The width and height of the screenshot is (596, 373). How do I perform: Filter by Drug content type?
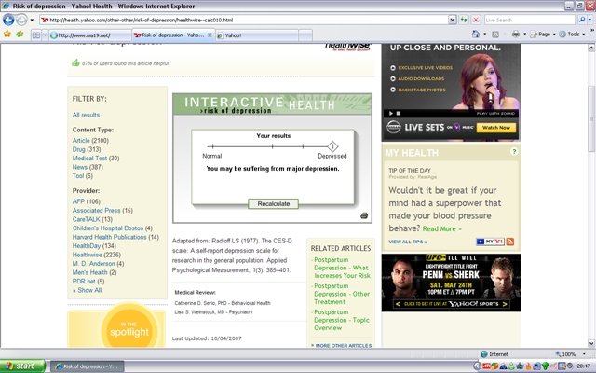[x=78, y=149]
